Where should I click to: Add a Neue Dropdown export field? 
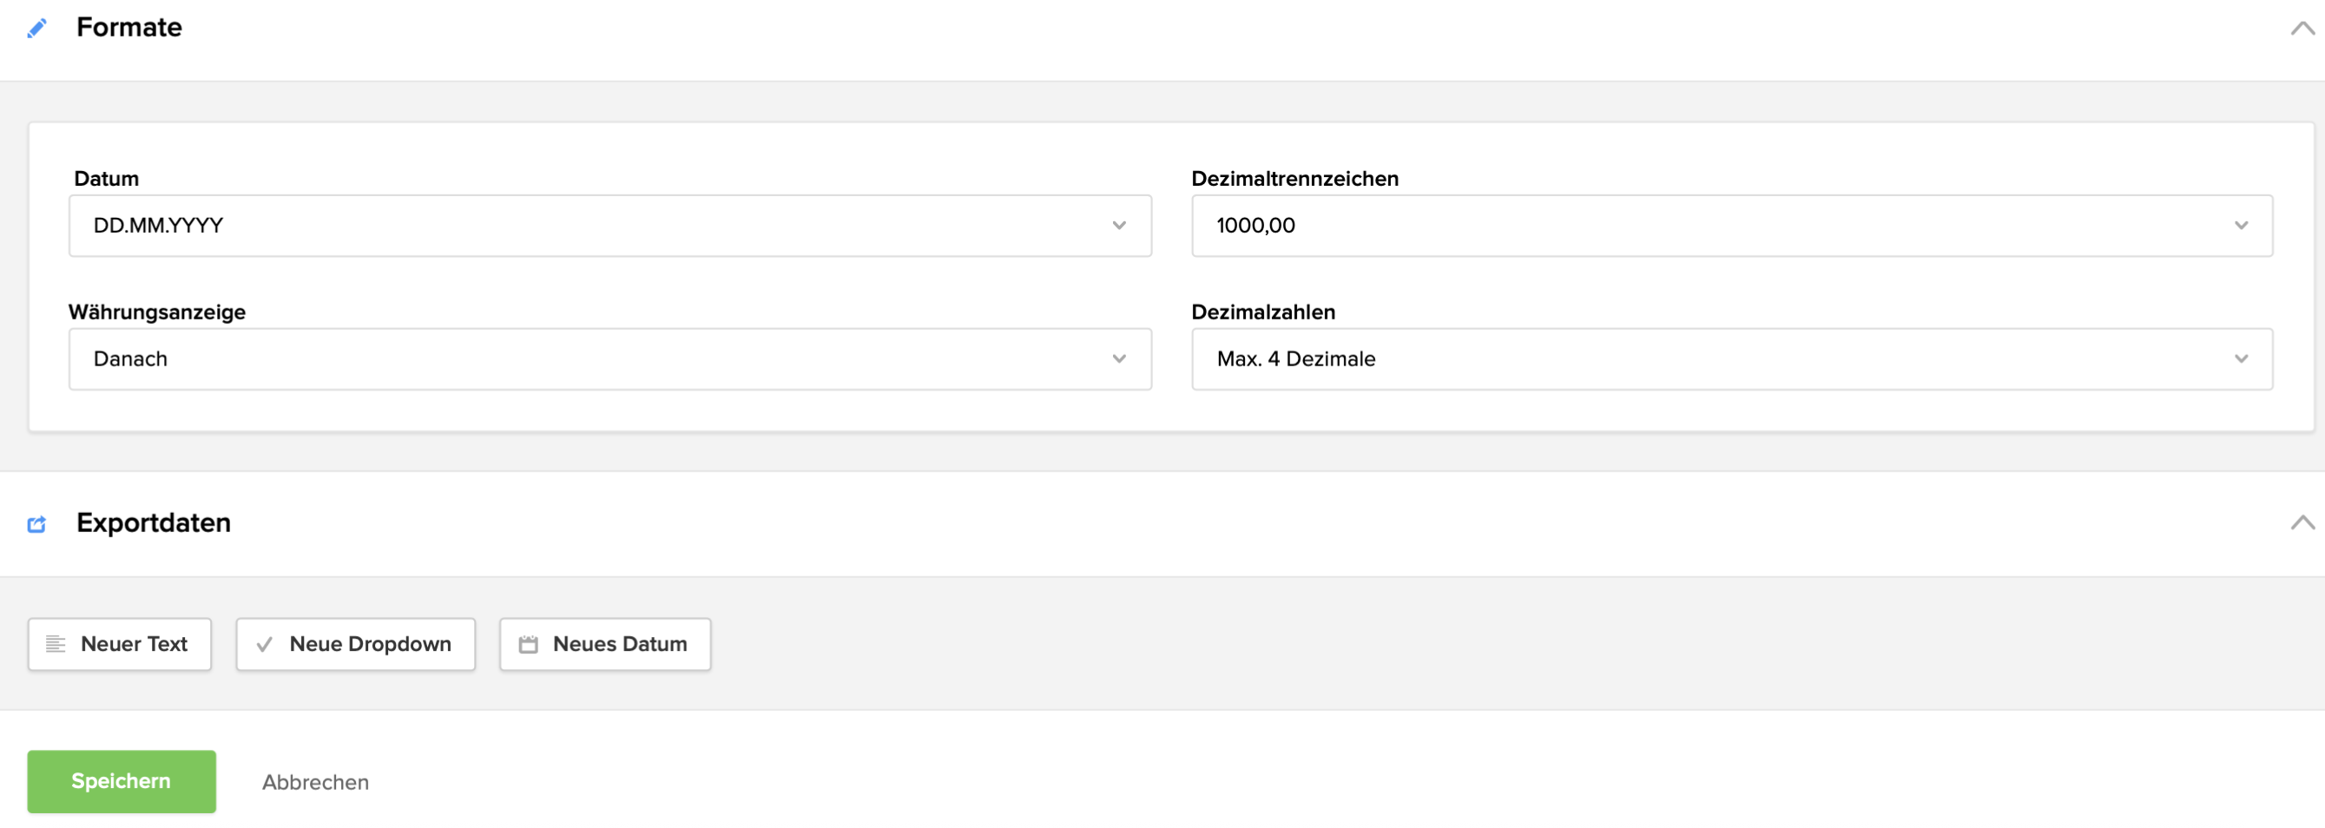(356, 644)
